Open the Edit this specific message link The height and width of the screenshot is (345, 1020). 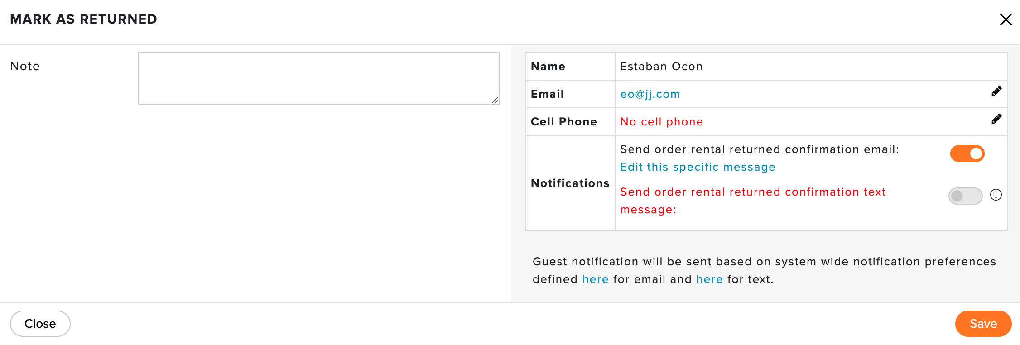click(x=698, y=167)
